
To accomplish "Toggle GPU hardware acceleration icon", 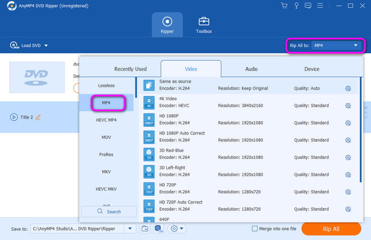I will point(158,229).
